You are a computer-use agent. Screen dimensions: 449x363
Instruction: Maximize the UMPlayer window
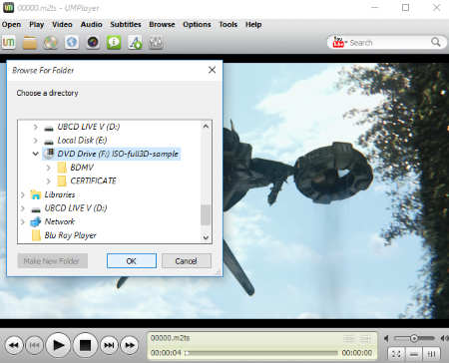(405, 7)
